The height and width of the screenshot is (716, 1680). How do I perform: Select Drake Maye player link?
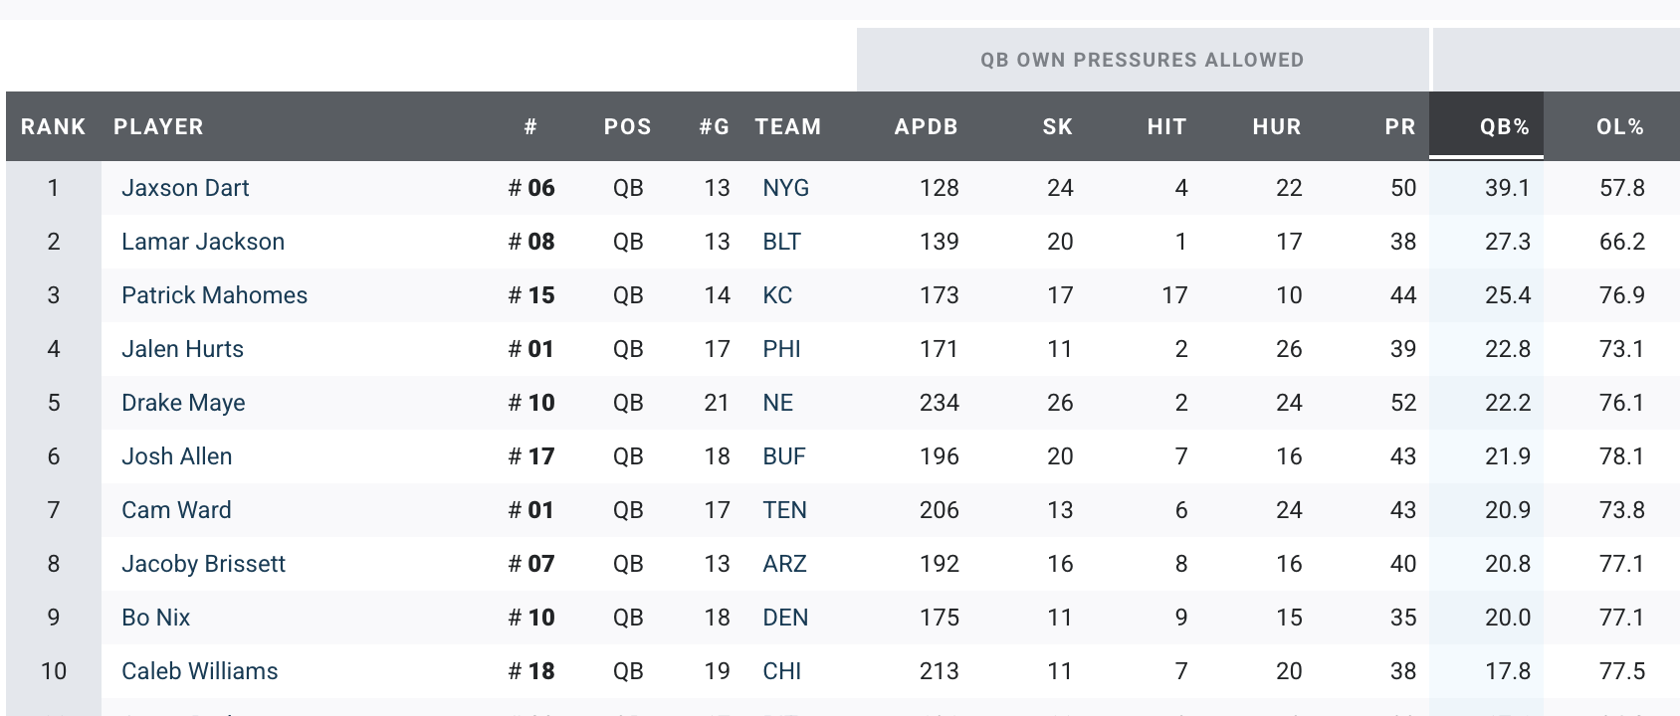click(x=183, y=403)
